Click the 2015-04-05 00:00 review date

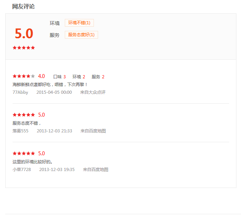coord(54,92)
